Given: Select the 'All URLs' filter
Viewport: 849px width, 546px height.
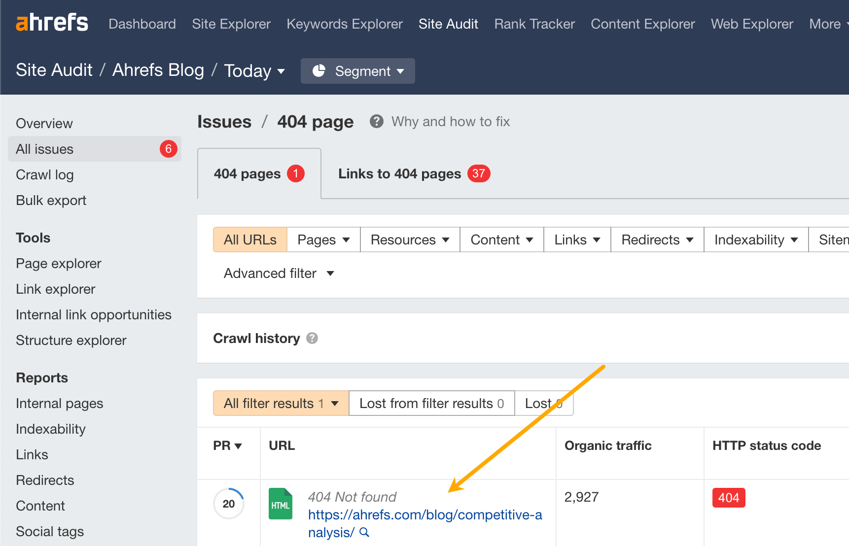Looking at the screenshot, I should tap(250, 239).
